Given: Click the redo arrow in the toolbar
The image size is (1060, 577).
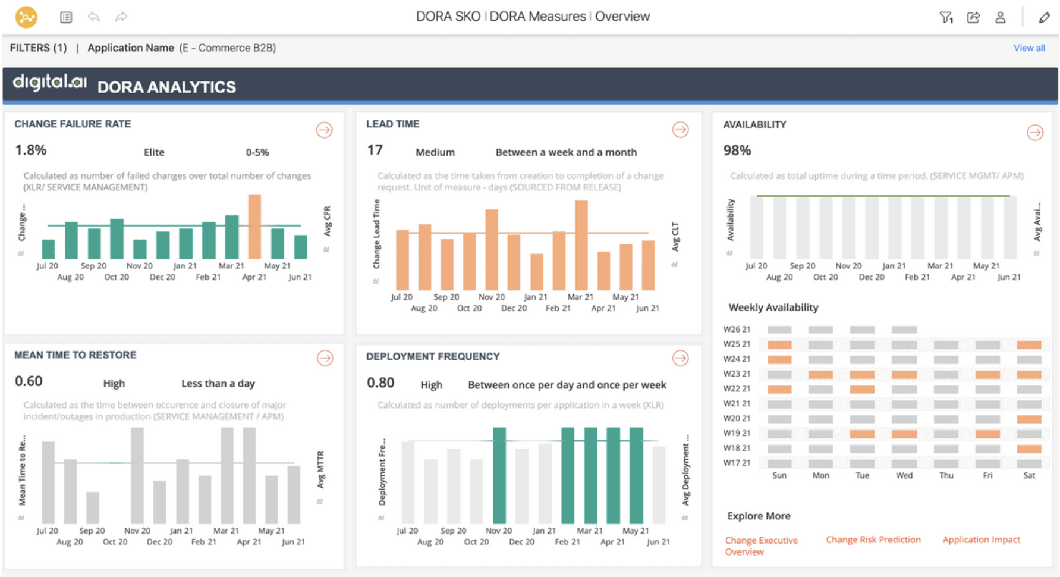Looking at the screenshot, I should [x=122, y=17].
